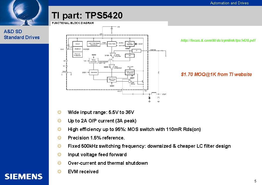The width and height of the screenshot is (262, 185).
Task: Click the "Automation and Drives" header text
Action: [x=229, y=3]
